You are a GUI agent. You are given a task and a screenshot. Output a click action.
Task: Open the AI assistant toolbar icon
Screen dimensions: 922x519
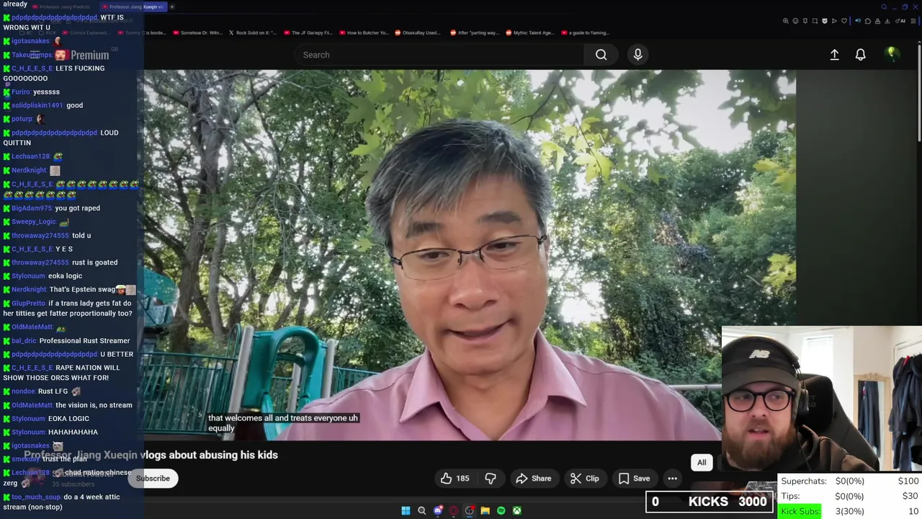click(x=900, y=21)
